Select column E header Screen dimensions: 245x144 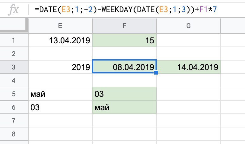pos(60,26)
